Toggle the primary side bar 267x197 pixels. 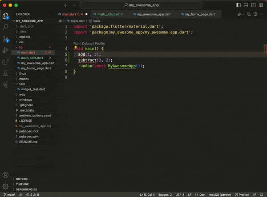tap(239, 5)
